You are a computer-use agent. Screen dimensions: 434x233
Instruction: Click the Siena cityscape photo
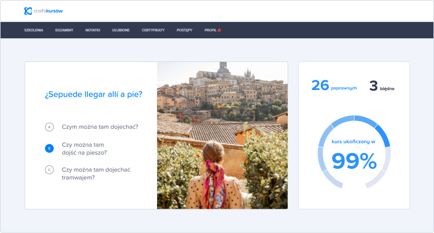[x=222, y=135]
